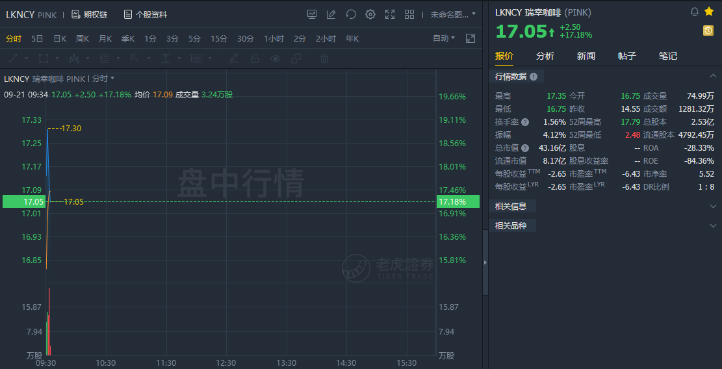
Task: Select the 分时 time-sharing tab
Action: click(14, 38)
